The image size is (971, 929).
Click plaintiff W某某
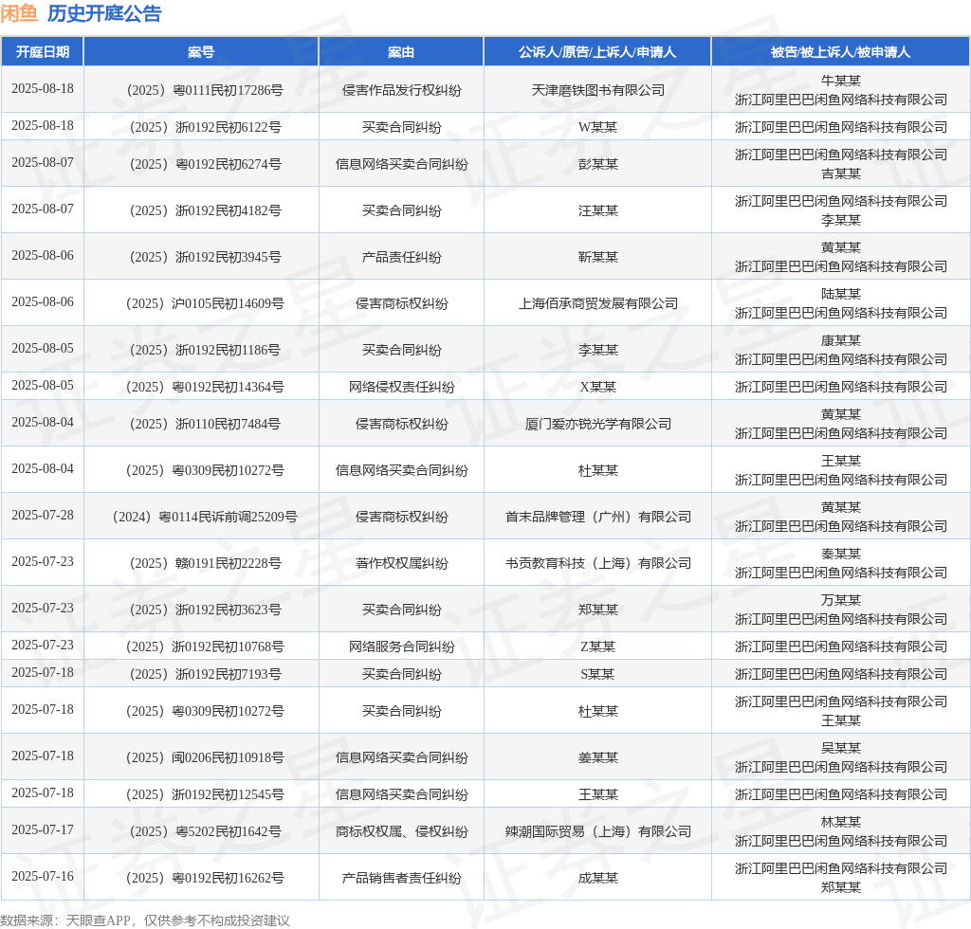[597, 127]
